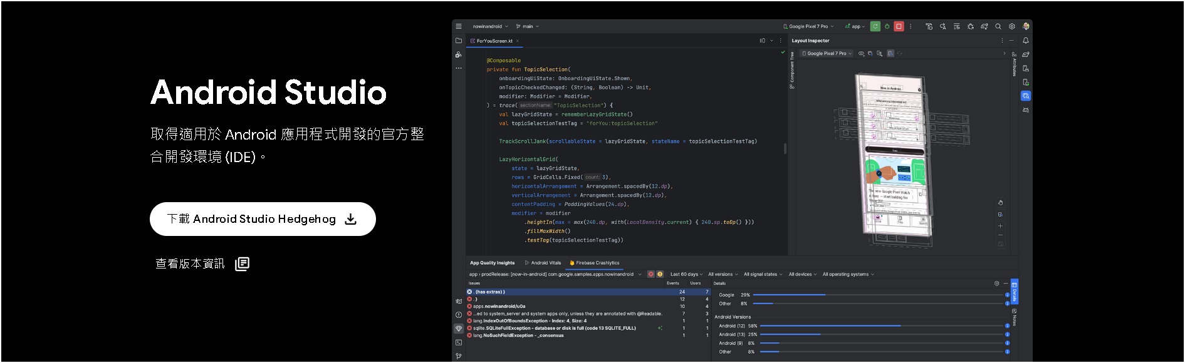This screenshot has width=1185, height=363.
Task: Toggle the Component Tree side panel
Action: coord(792,70)
